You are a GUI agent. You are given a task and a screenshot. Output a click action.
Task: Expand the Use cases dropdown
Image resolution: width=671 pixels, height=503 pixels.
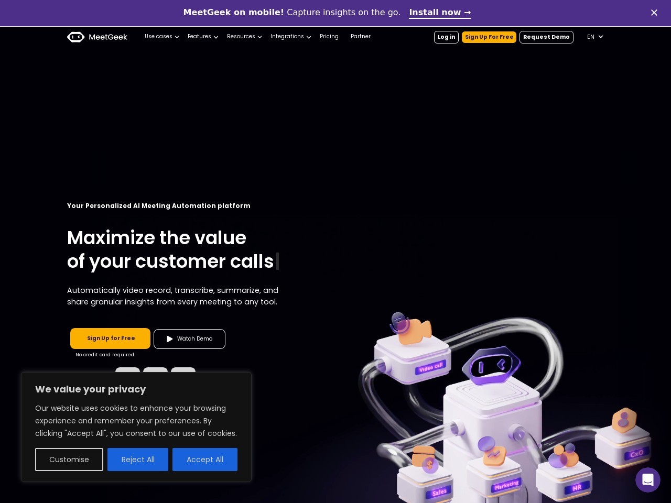pyautogui.click(x=161, y=37)
